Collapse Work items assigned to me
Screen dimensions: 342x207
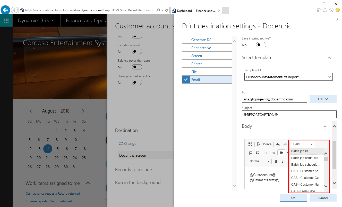coord(88,183)
